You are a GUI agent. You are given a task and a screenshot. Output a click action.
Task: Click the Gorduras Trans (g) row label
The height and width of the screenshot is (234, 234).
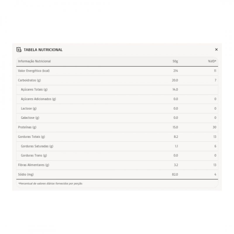34,155
